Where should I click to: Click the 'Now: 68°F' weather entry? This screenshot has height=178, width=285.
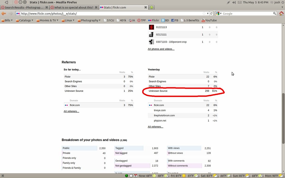[147, 176]
